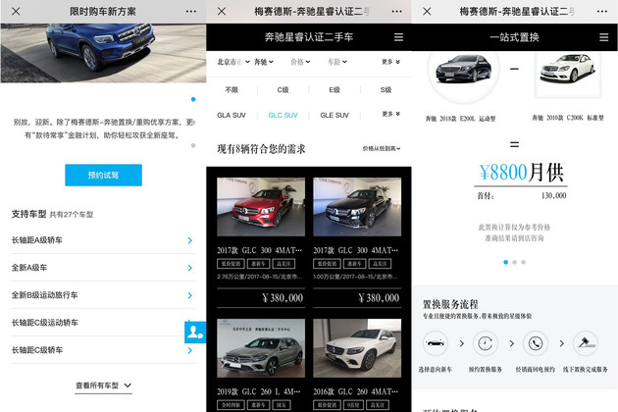The height and width of the screenshot is (412, 618).
Task: Open hamburger menu beside 一站式置换
Action: pyautogui.click(x=603, y=37)
